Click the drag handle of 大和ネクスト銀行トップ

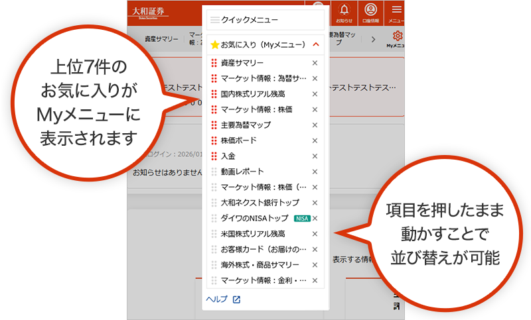click(x=214, y=203)
